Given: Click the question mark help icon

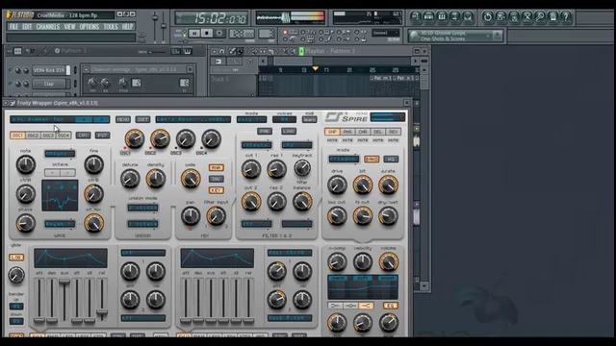Looking at the screenshot, I should point(566,17).
